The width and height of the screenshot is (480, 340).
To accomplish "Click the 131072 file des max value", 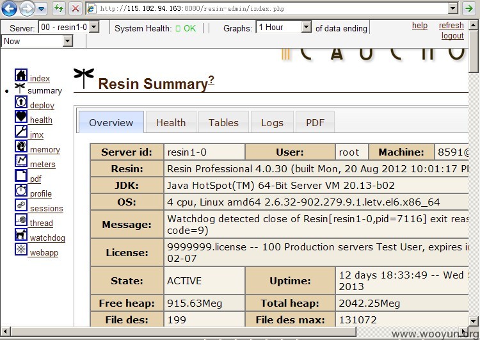I will tap(358, 320).
